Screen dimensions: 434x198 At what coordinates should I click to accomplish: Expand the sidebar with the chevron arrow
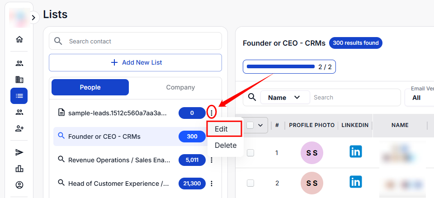click(x=33, y=17)
